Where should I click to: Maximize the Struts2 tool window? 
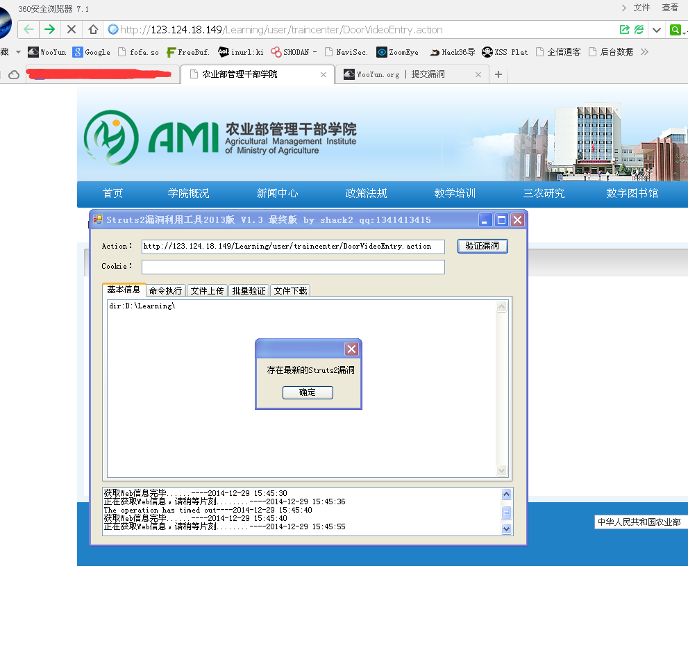click(501, 220)
